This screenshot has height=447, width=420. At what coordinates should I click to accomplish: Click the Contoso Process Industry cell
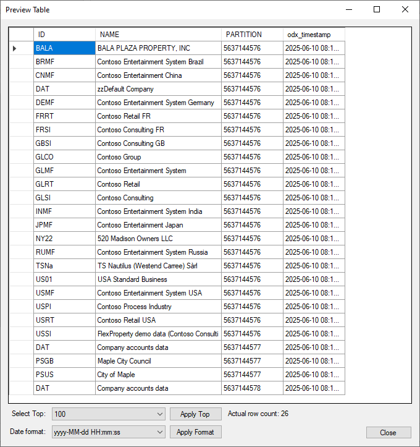pyautogui.click(x=158, y=307)
